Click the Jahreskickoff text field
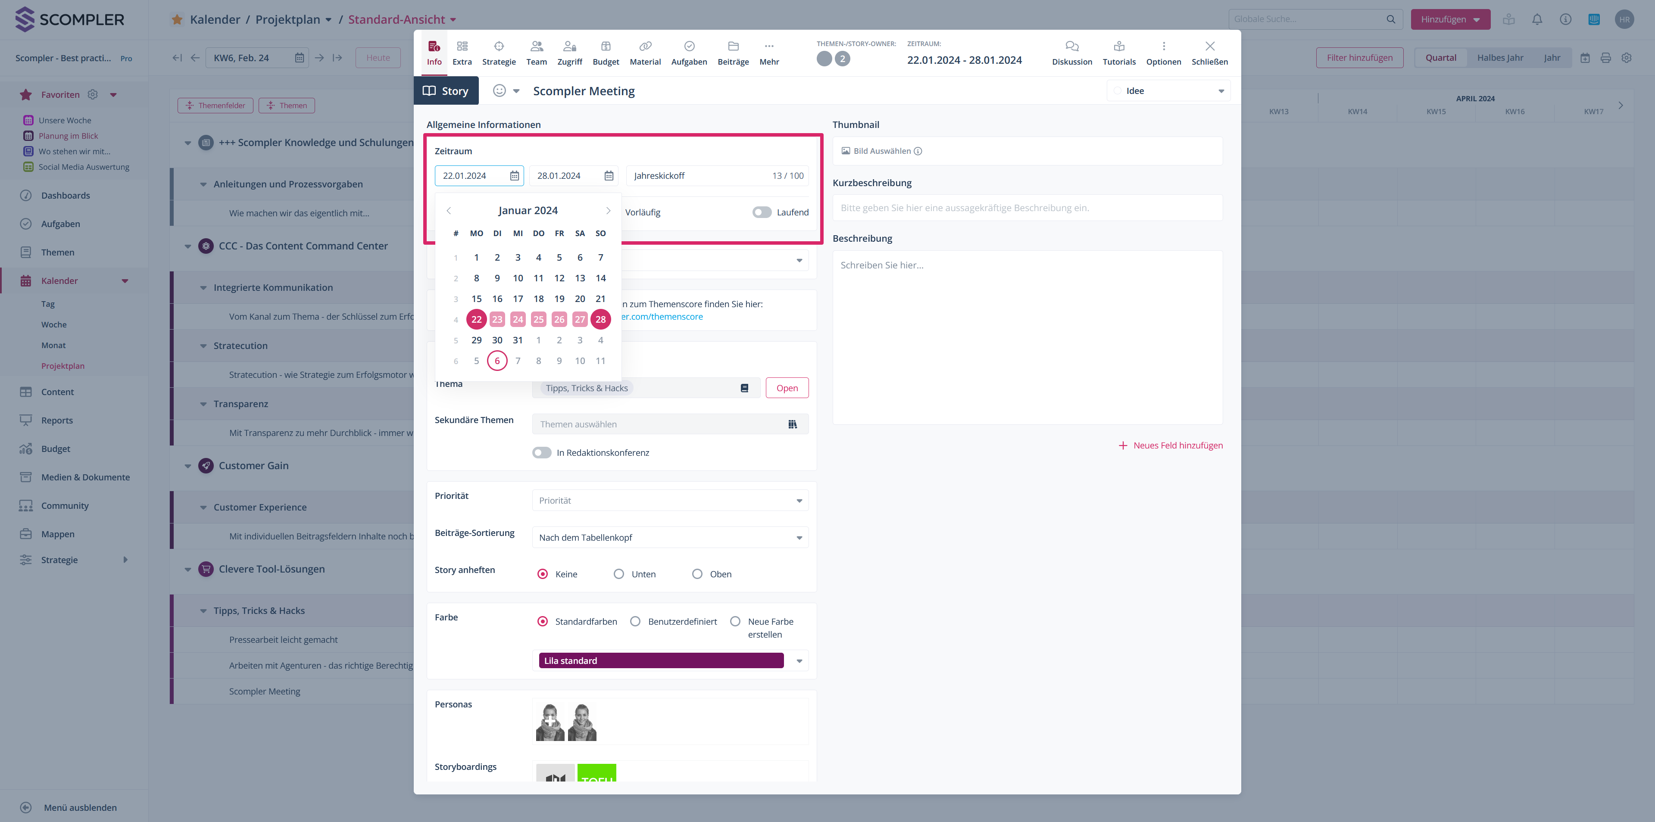The height and width of the screenshot is (822, 1655). pos(716,175)
